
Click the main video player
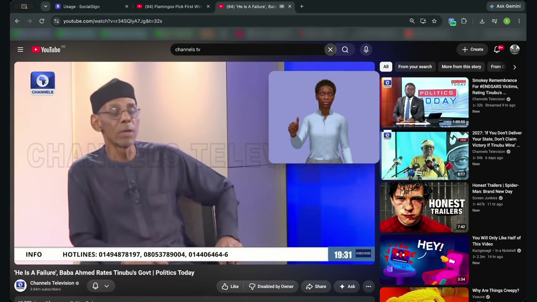pyautogui.click(x=194, y=163)
